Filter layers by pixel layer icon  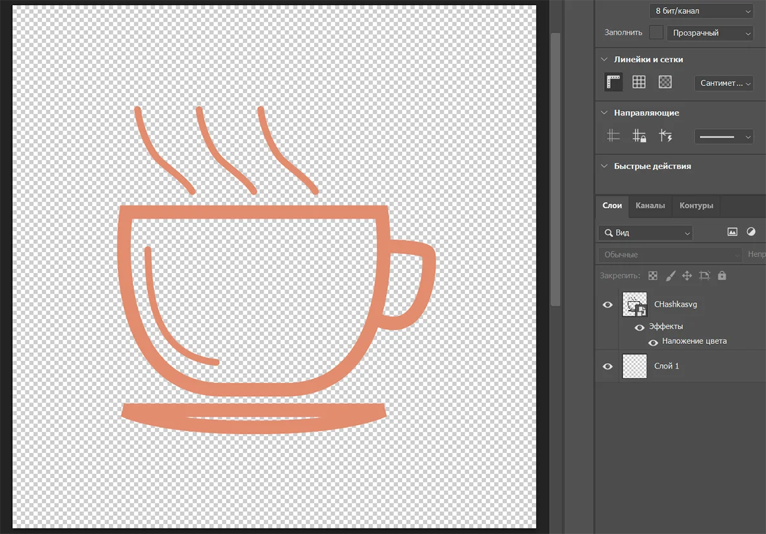732,233
